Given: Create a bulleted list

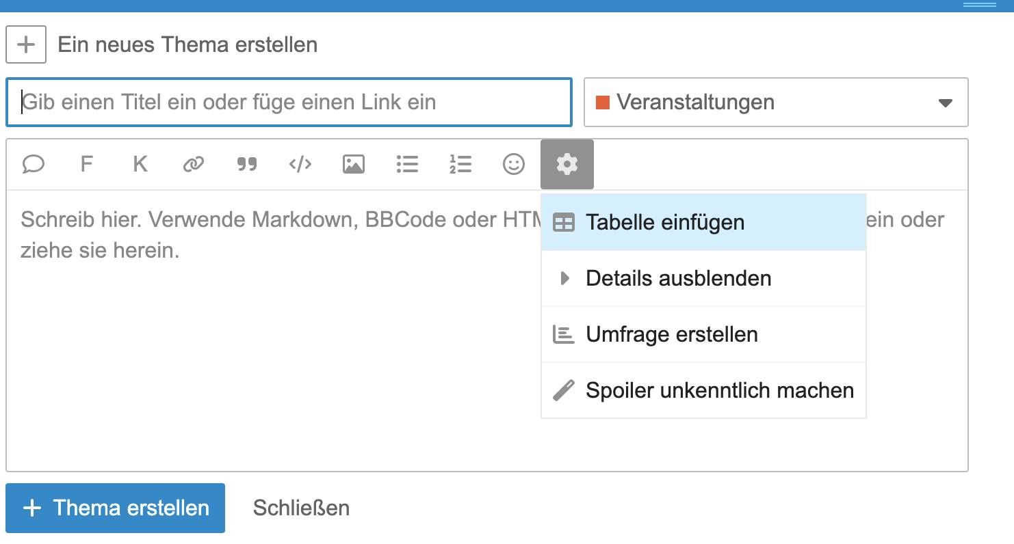Looking at the screenshot, I should tap(407, 165).
